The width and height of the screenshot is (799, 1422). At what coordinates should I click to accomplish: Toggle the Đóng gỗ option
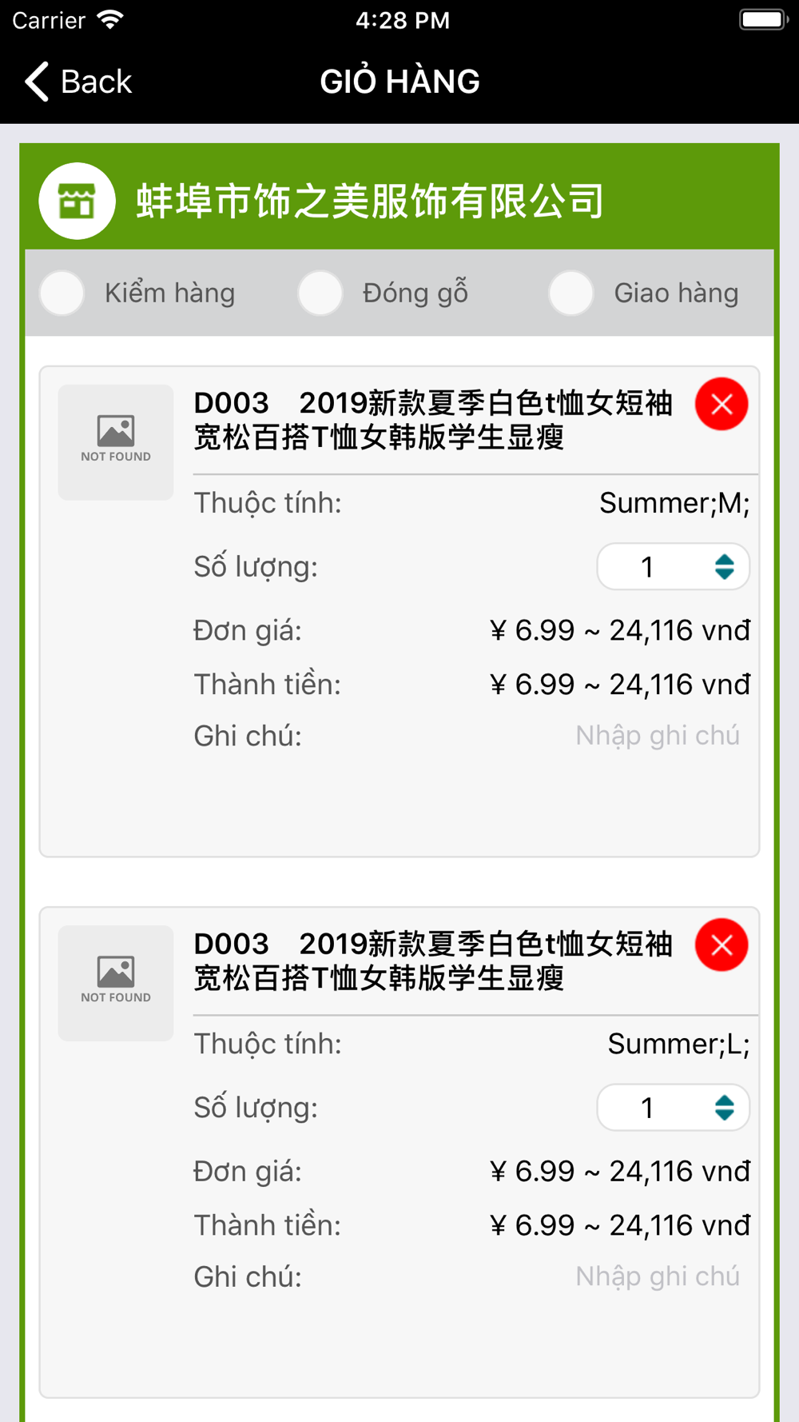coord(320,293)
